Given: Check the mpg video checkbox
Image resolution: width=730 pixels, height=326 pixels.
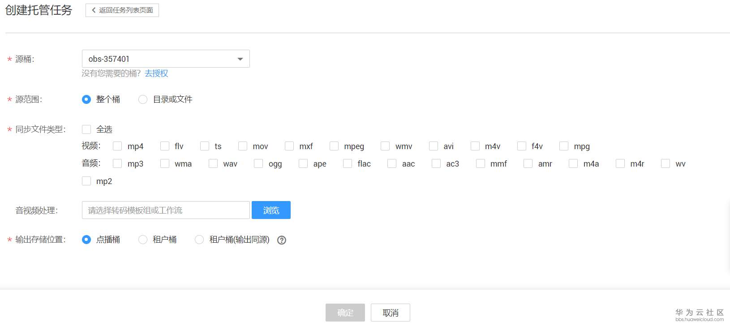Looking at the screenshot, I should click(x=564, y=146).
